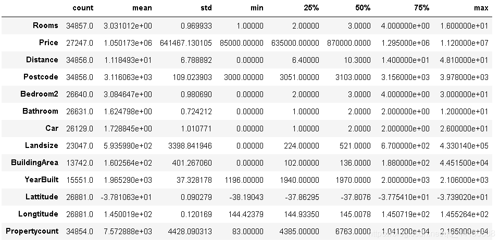Click the mean column header
500x243 pixels.
142,8
